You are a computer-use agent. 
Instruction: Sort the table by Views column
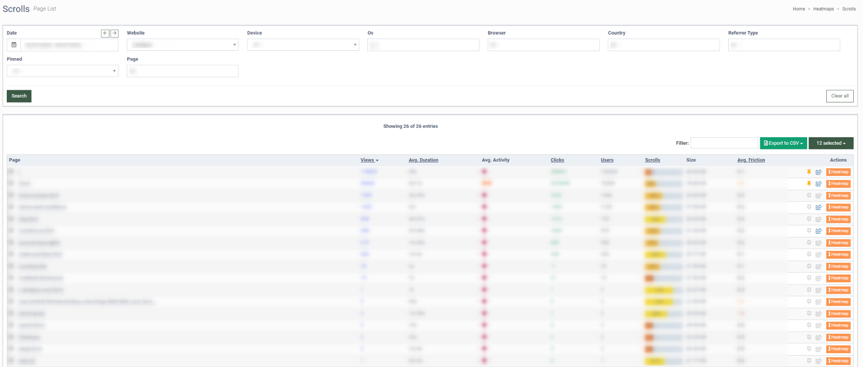[369, 160]
